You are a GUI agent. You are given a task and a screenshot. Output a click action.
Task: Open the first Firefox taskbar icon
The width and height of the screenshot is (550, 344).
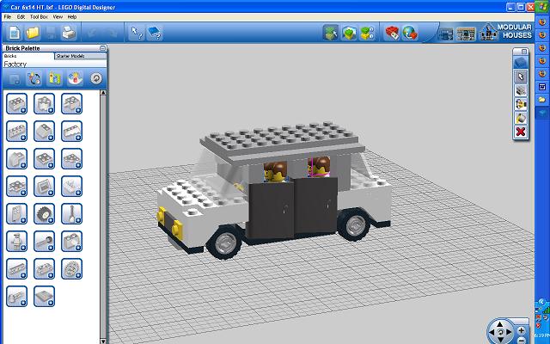(x=542, y=21)
